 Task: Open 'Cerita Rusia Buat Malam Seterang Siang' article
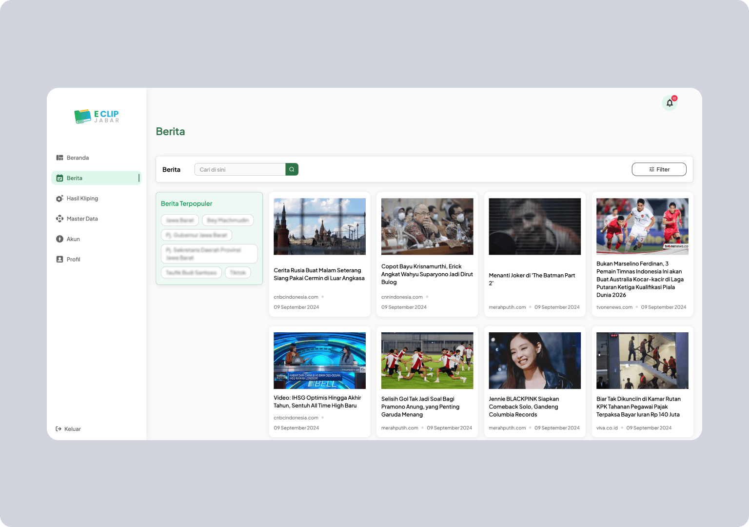point(319,274)
